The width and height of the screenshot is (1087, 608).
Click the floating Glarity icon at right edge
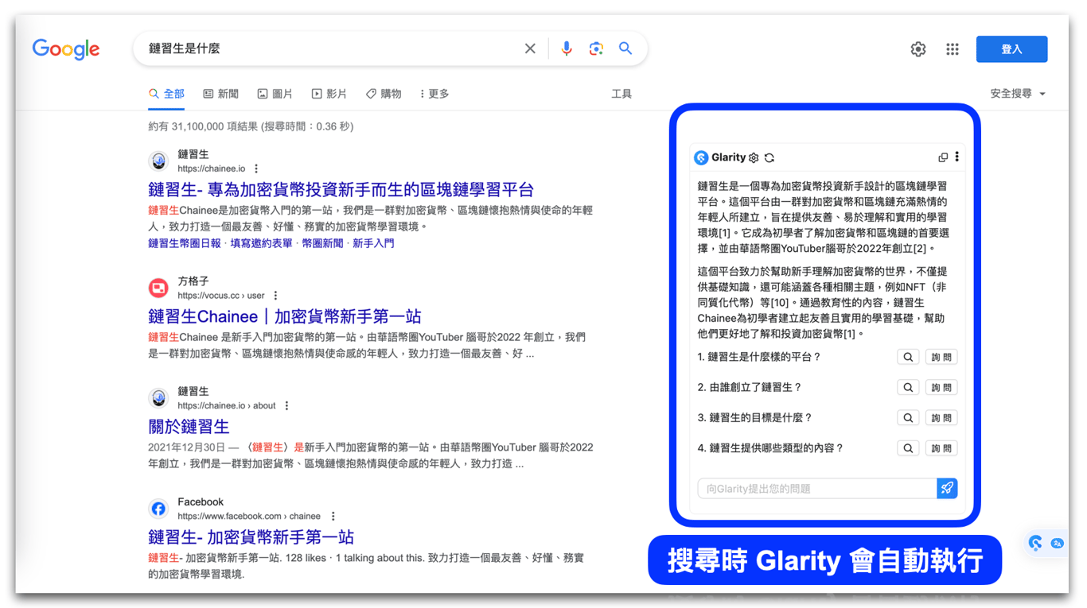(x=1035, y=543)
